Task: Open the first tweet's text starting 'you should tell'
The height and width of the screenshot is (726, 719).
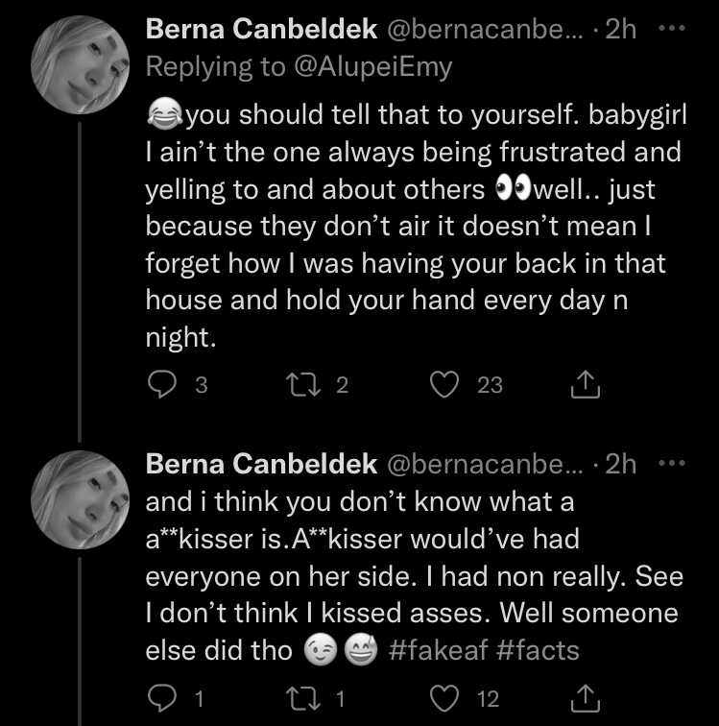Action: tap(416, 226)
